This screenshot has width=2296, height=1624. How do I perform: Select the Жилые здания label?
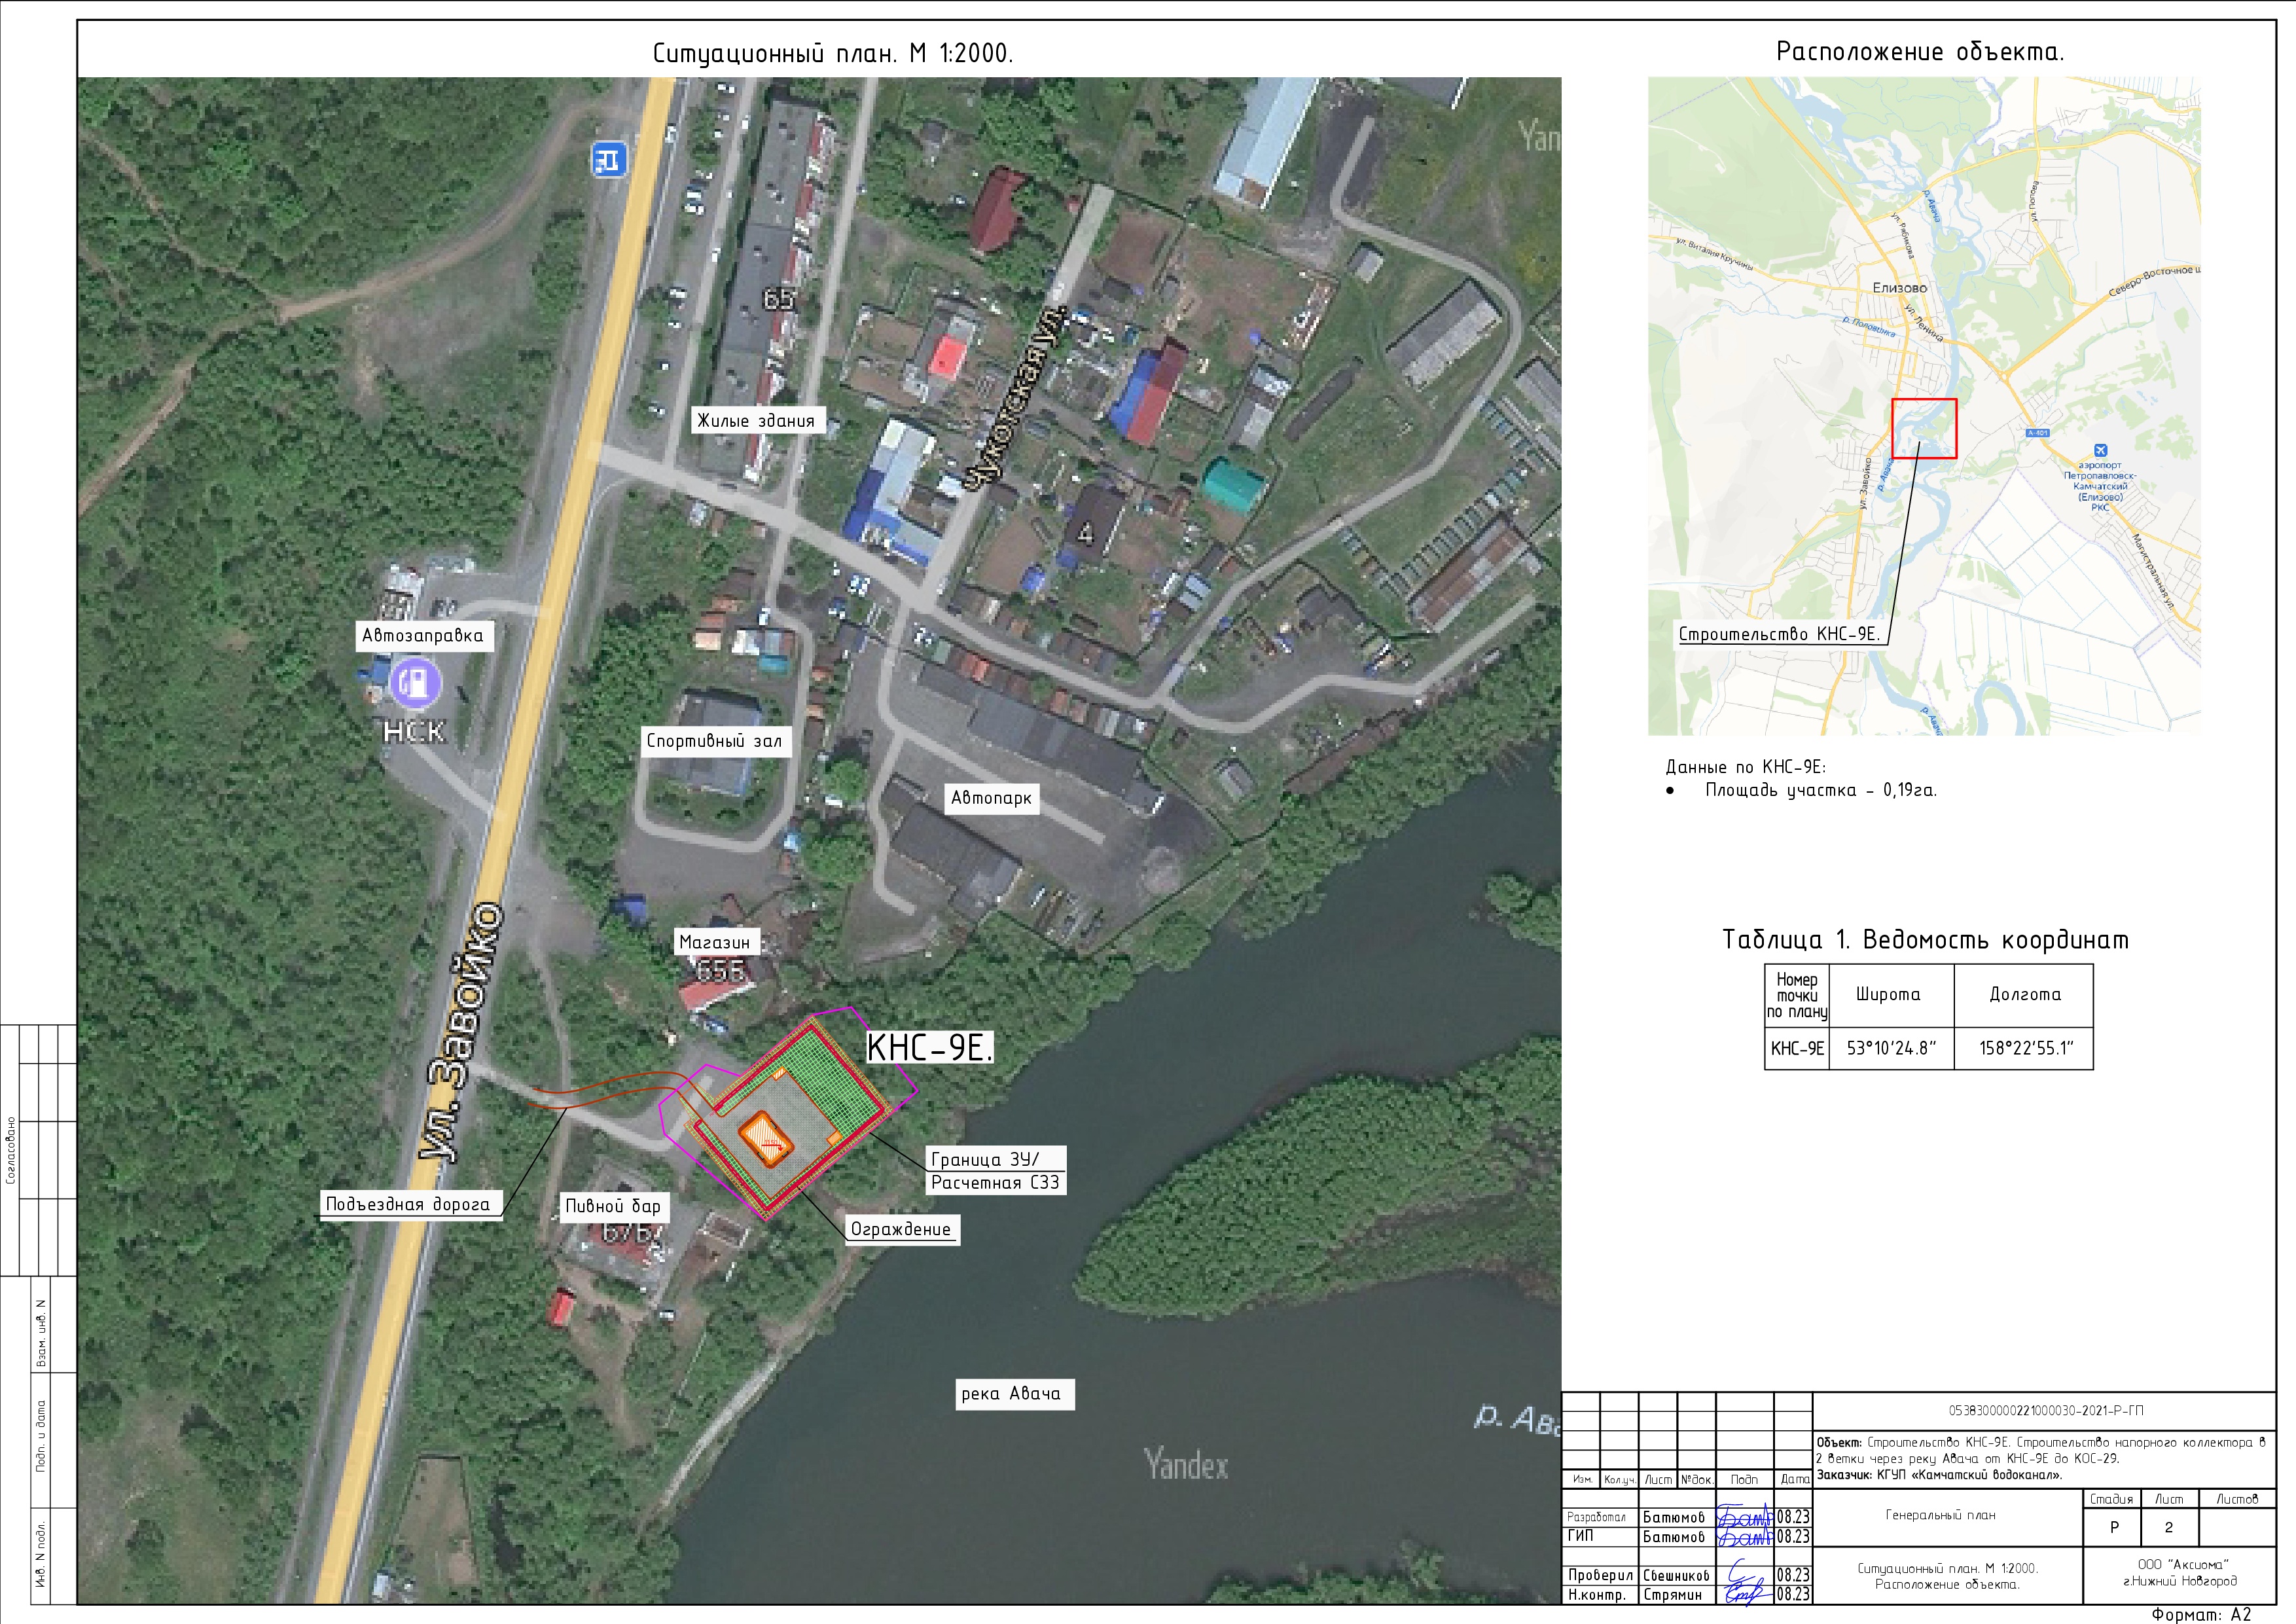tap(756, 421)
